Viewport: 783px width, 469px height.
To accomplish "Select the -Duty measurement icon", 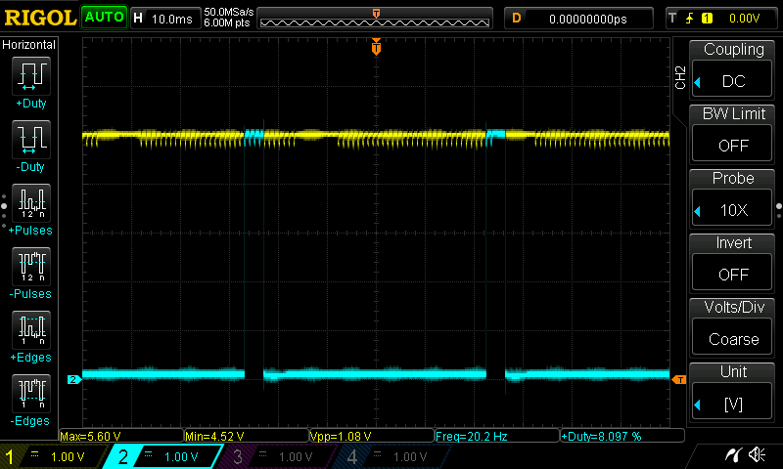I will click(x=31, y=140).
